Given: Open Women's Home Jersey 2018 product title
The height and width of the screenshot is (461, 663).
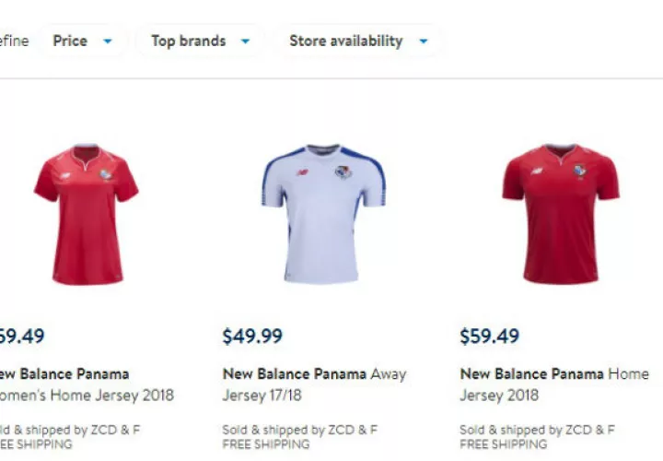Looking at the screenshot, I should (87, 384).
